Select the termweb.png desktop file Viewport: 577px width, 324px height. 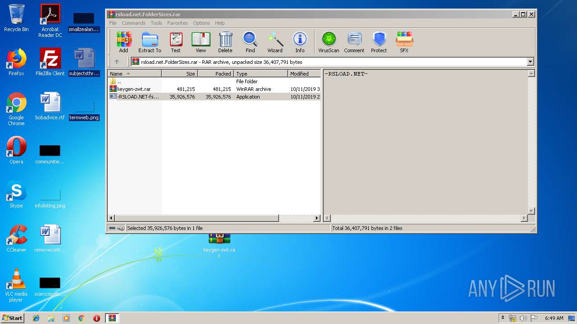[84, 111]
